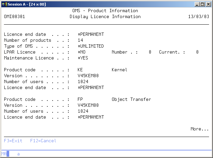Click the blue cursor block beside MA
The image size is (213, 158).
point(8,154)
